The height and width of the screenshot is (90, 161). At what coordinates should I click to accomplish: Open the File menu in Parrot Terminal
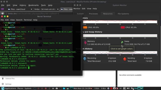2,20
